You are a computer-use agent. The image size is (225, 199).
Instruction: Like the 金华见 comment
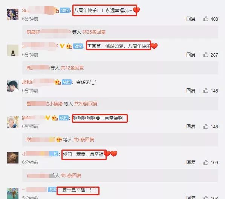click(x=206, y=91)
